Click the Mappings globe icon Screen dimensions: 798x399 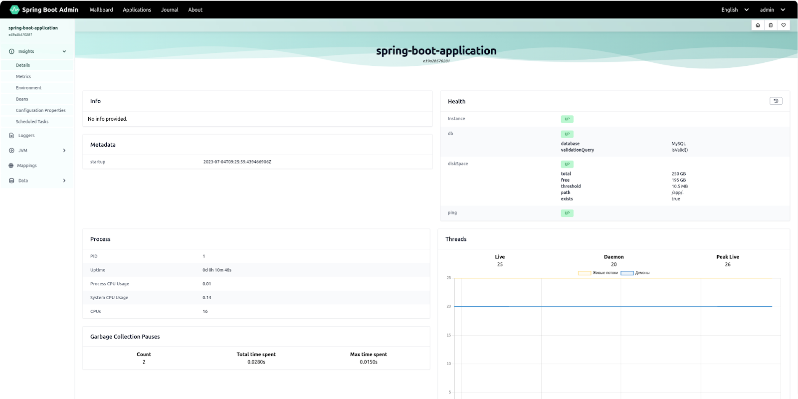point(11,166)
